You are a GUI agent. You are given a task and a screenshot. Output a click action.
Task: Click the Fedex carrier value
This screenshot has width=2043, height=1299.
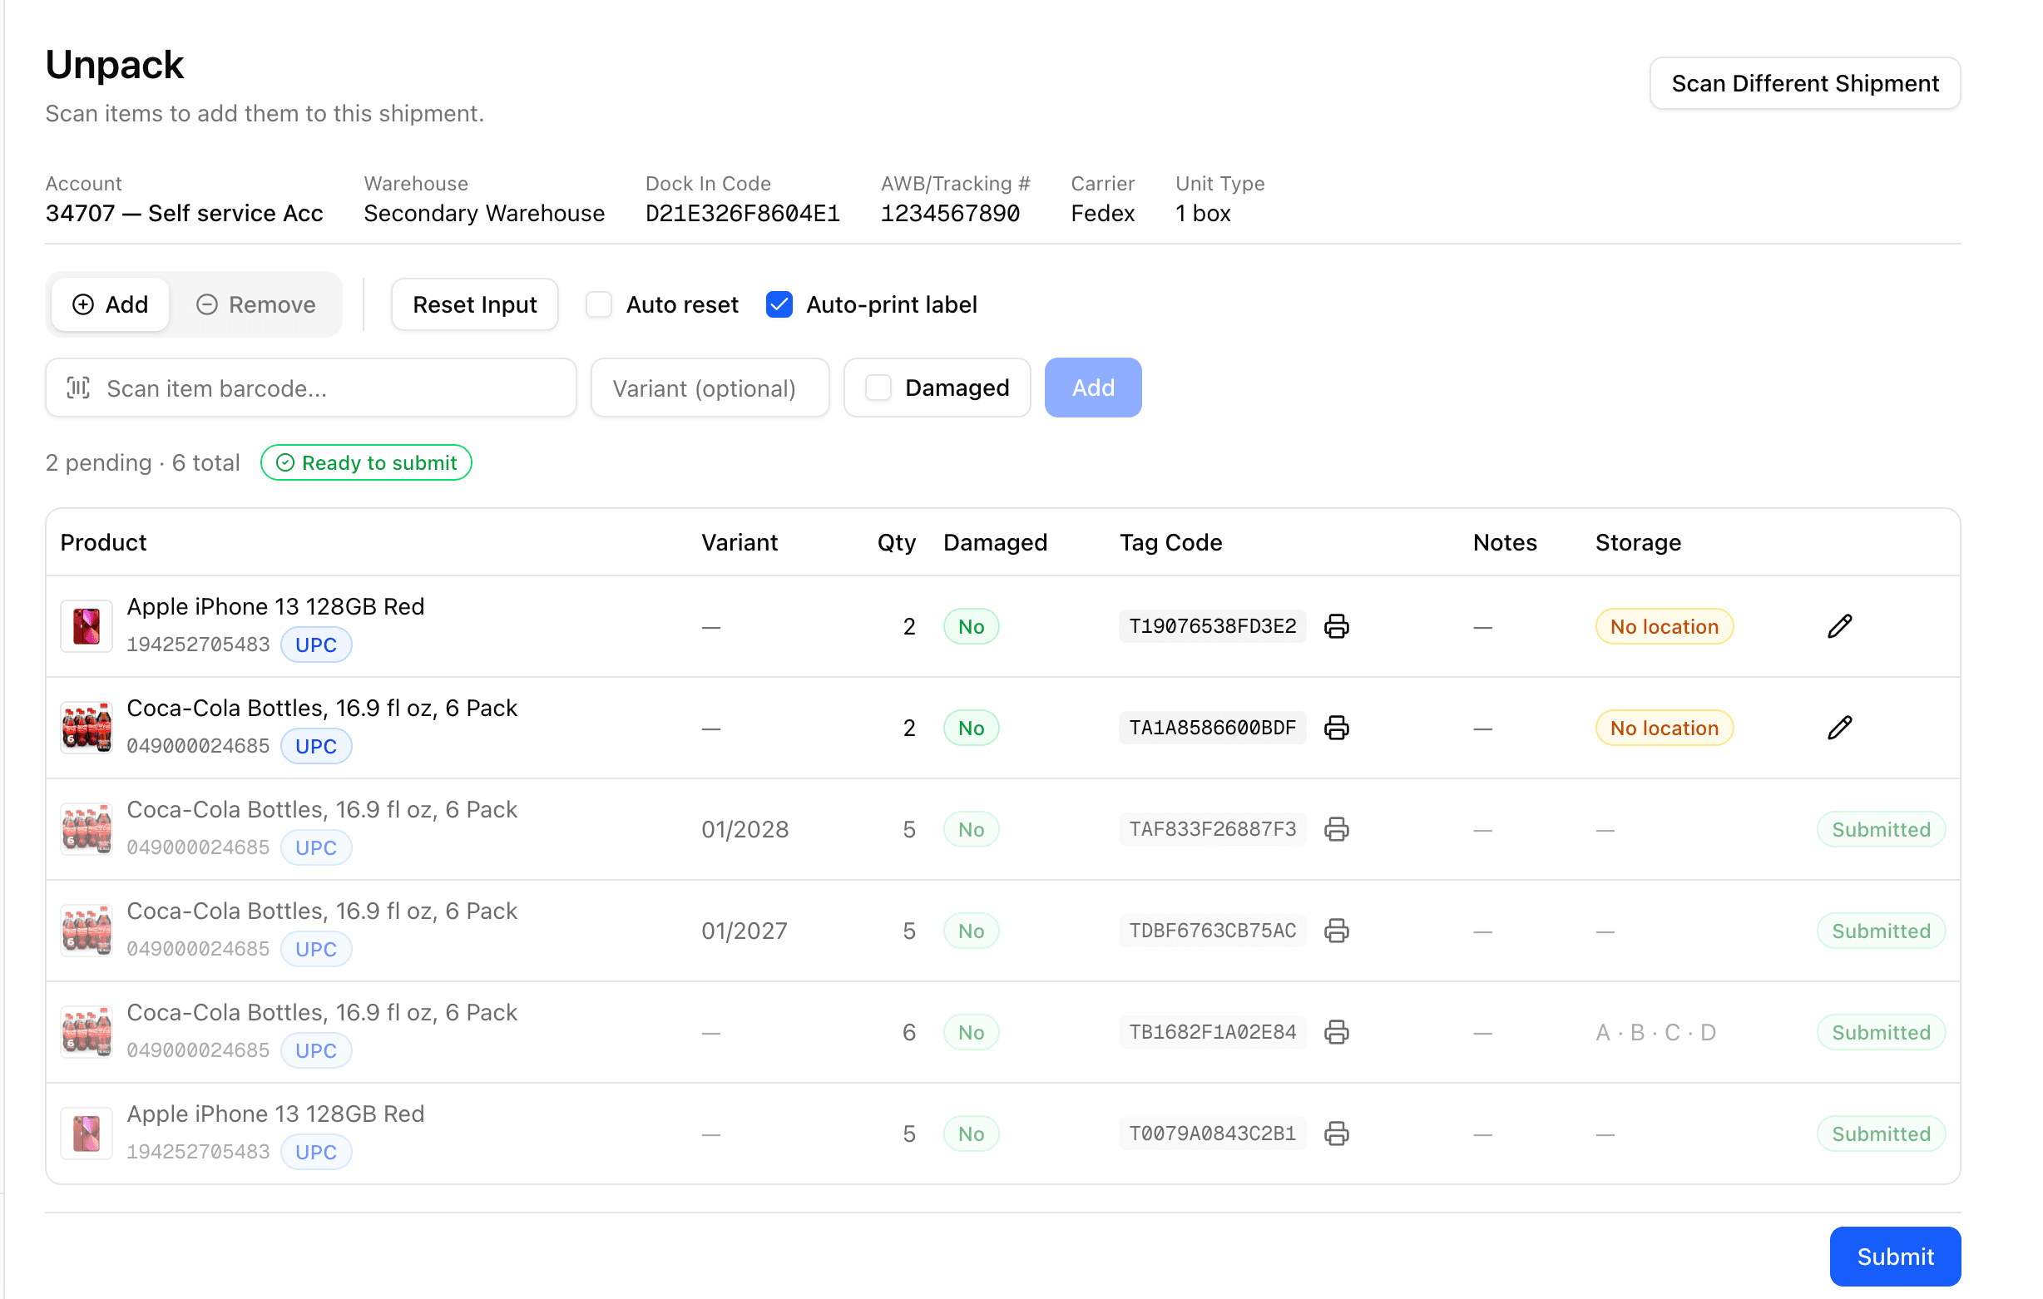tap(1102, 213)
